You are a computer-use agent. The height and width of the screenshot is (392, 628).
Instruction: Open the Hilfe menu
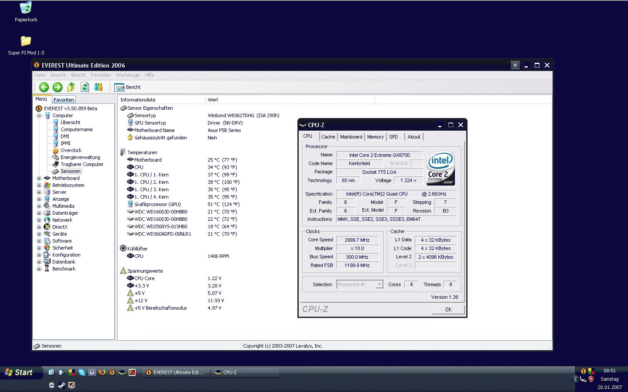pos(149,75)
